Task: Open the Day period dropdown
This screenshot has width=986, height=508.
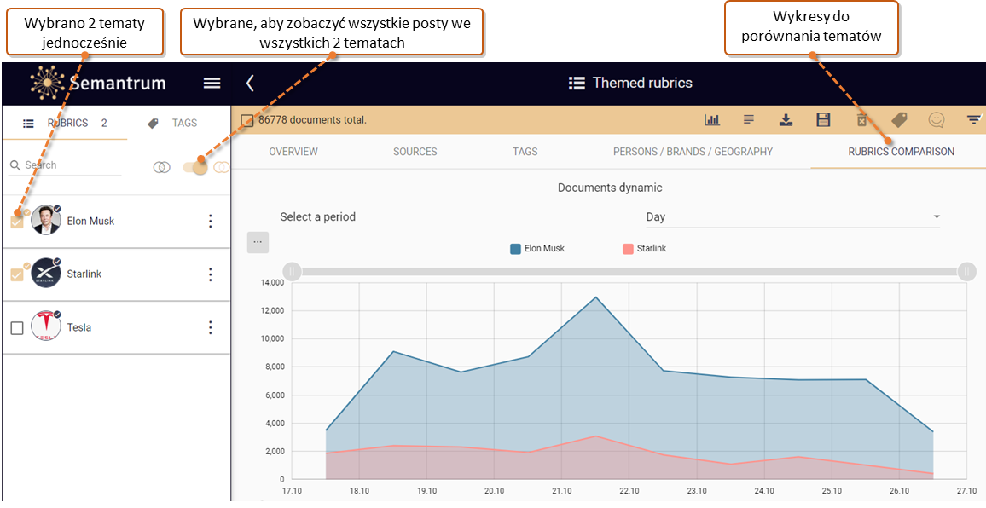Action: [x=793, y=216]
